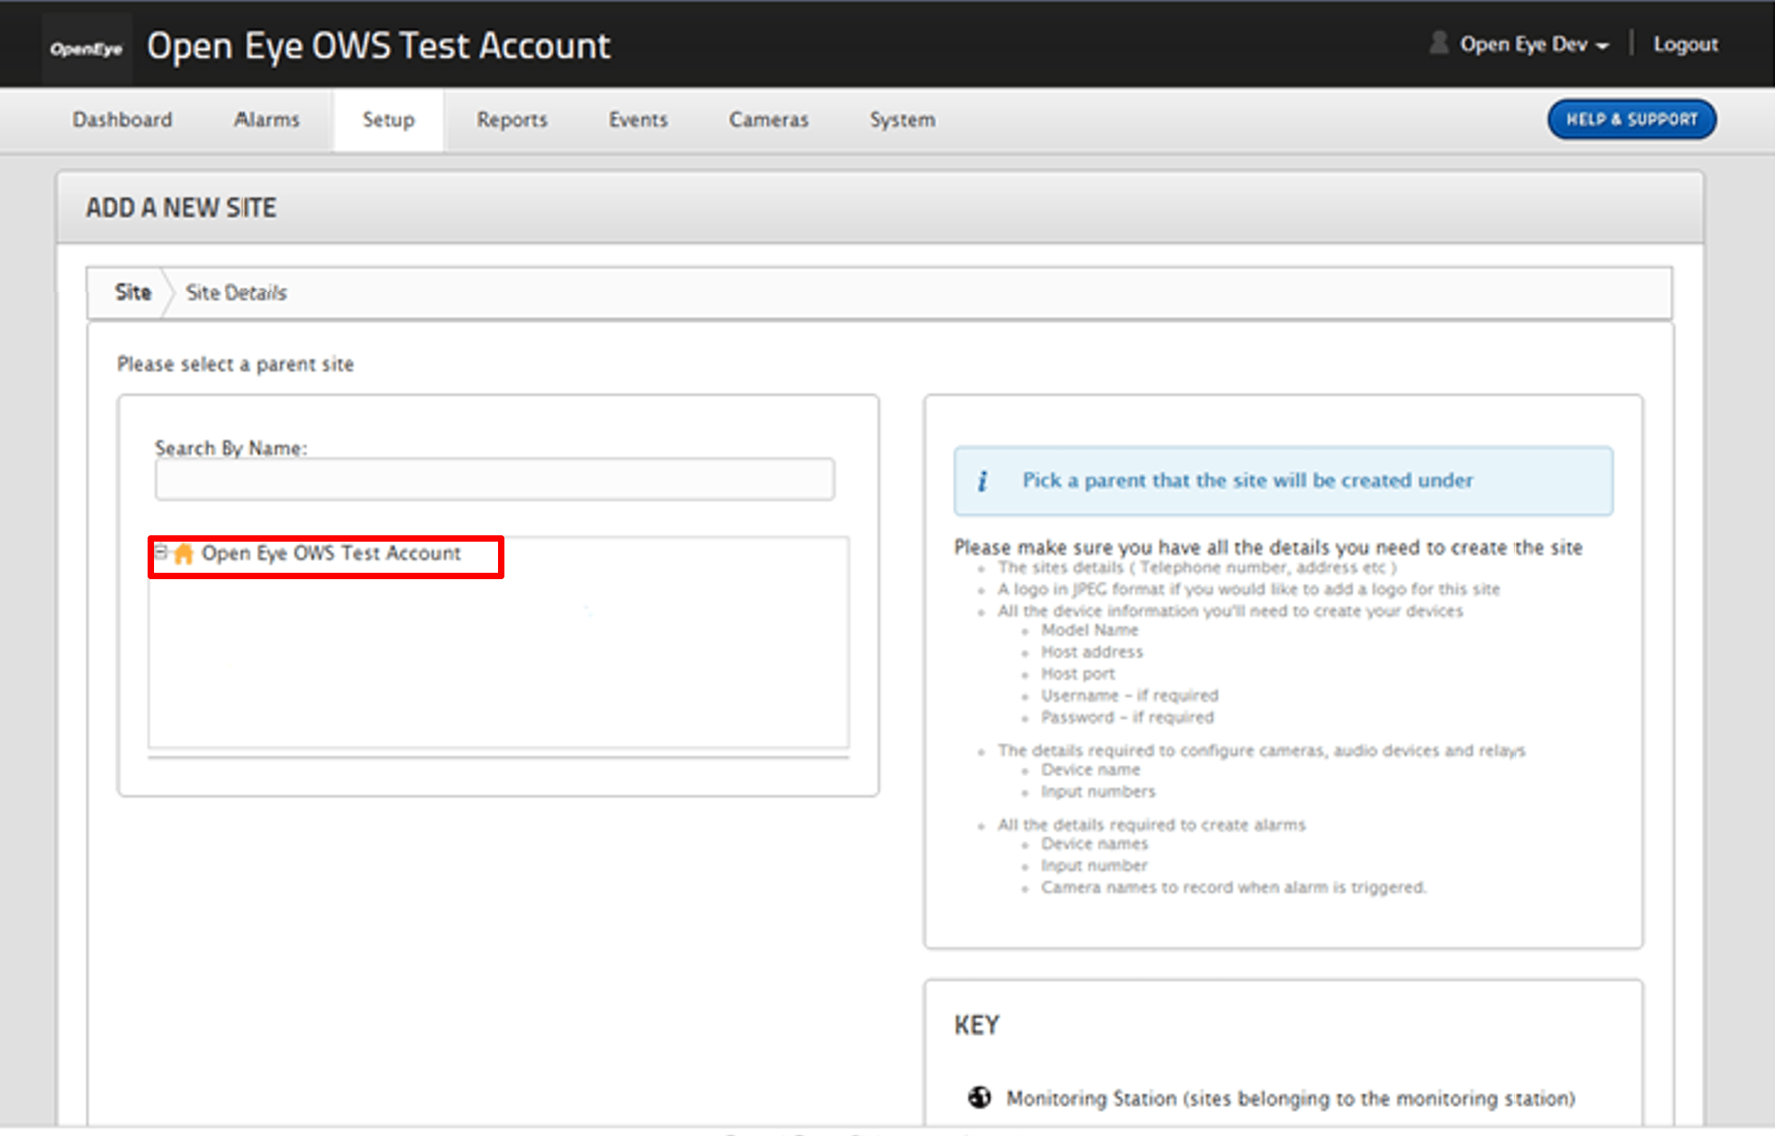The image size is (1775, 1136).
Task: Click the orange home icon in site tree
Action: 184,554
